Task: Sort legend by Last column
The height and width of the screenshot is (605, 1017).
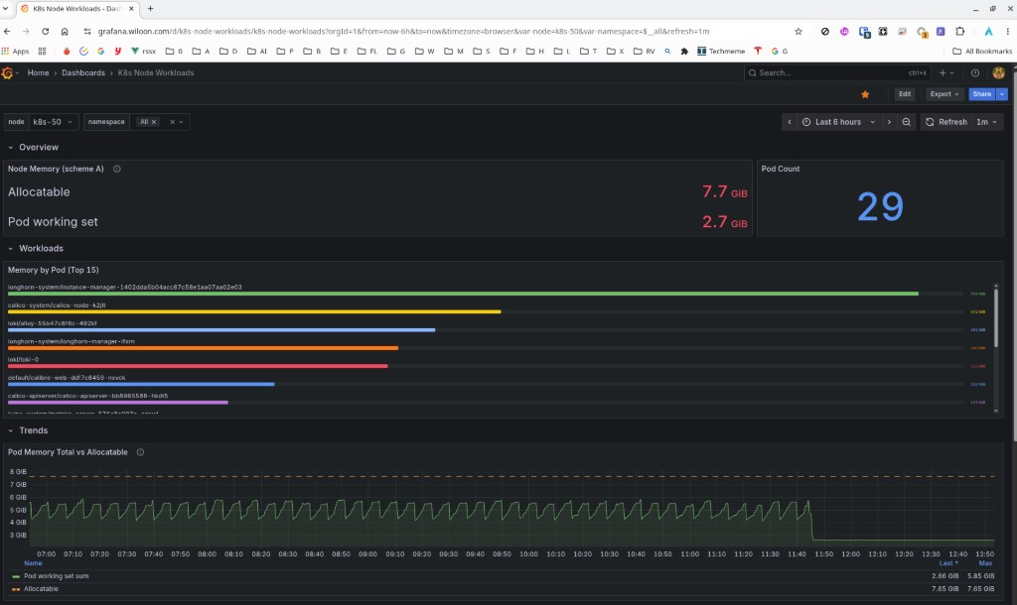Action: pos(947,563)
